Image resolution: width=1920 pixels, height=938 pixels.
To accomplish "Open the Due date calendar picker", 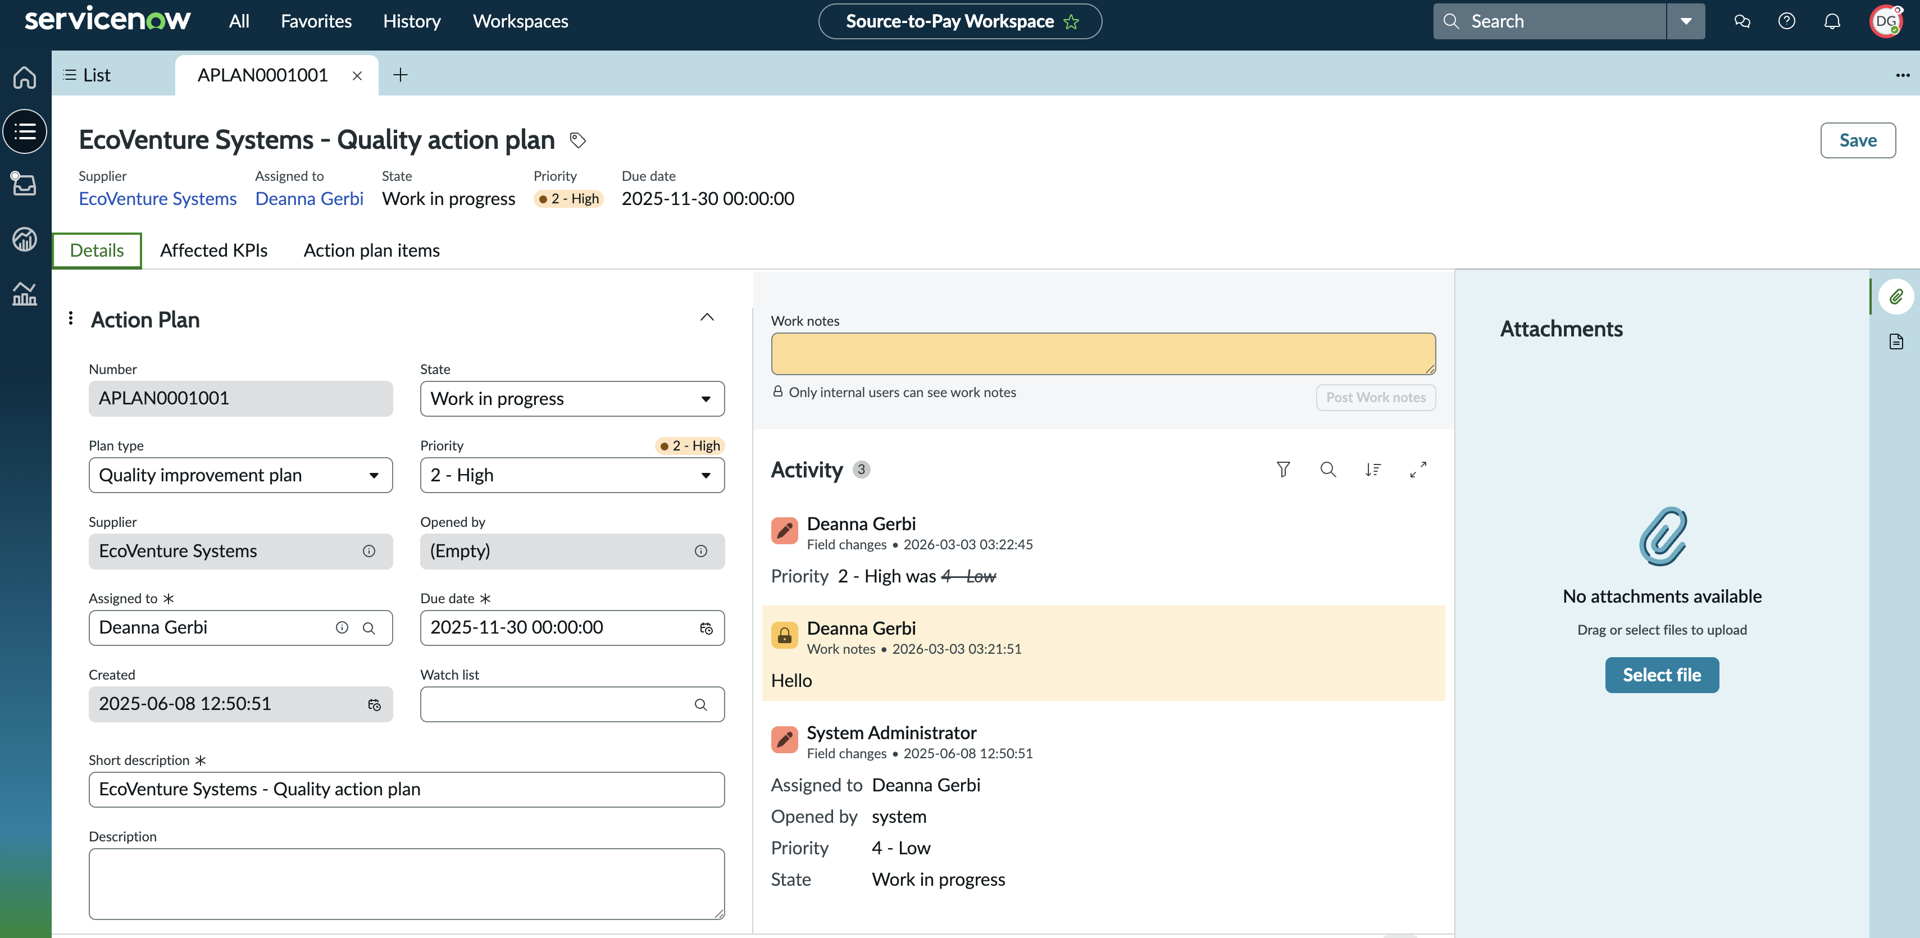I will point(707,628).
